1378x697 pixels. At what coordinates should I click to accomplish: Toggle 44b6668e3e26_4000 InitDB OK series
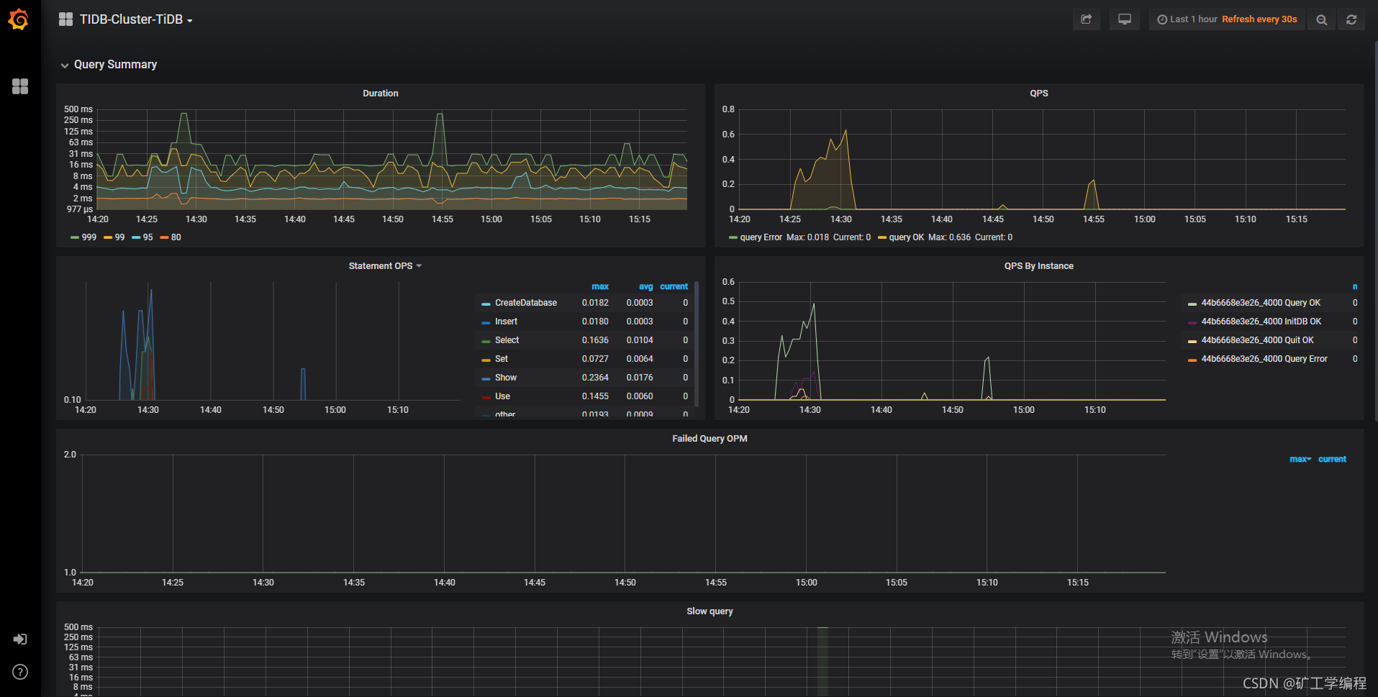pos(1261,322)
